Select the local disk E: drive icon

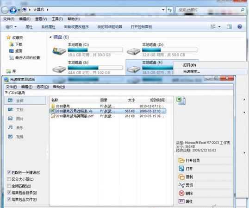pos(59,69)
